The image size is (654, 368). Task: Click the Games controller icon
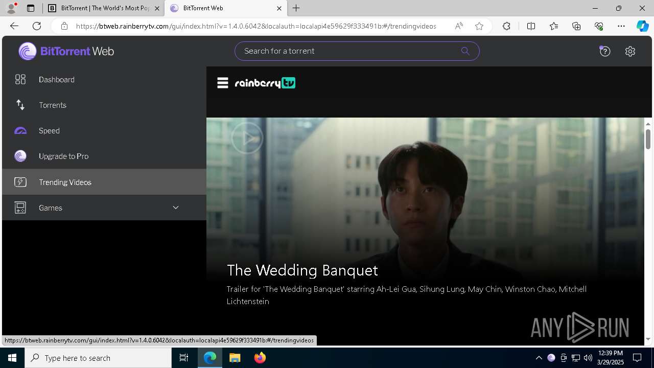coord(20,208)
